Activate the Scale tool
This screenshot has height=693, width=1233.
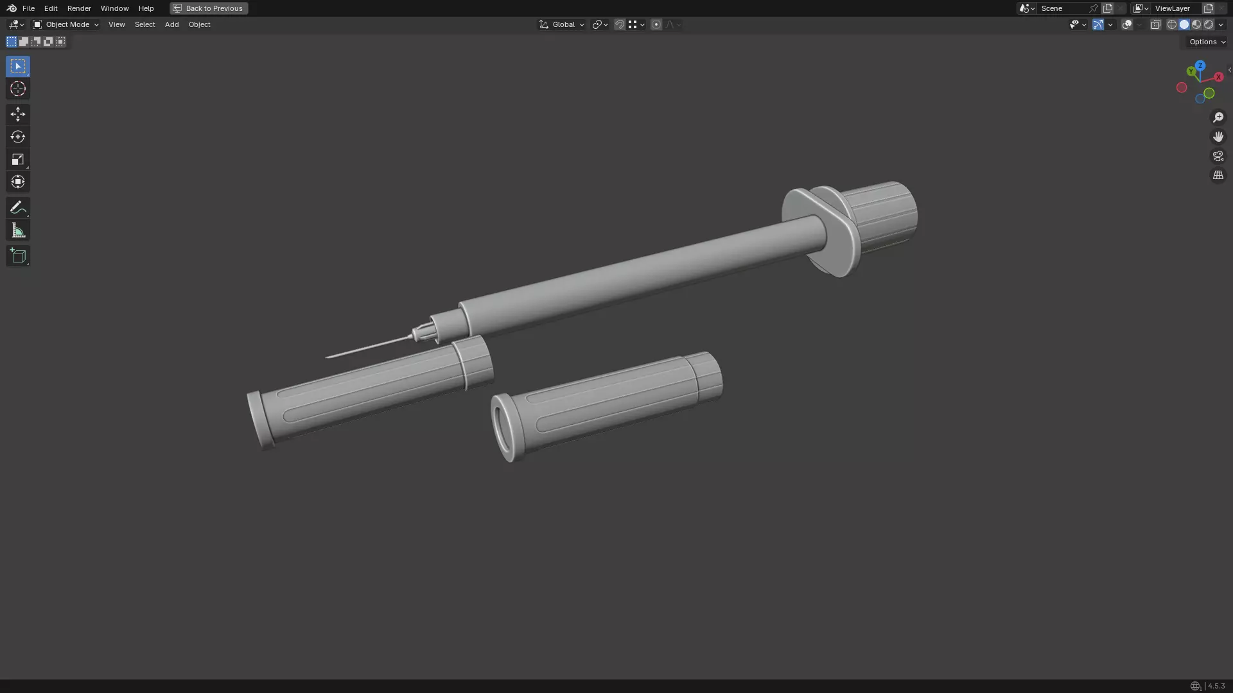pyautogui.click(x=18, y=159)
